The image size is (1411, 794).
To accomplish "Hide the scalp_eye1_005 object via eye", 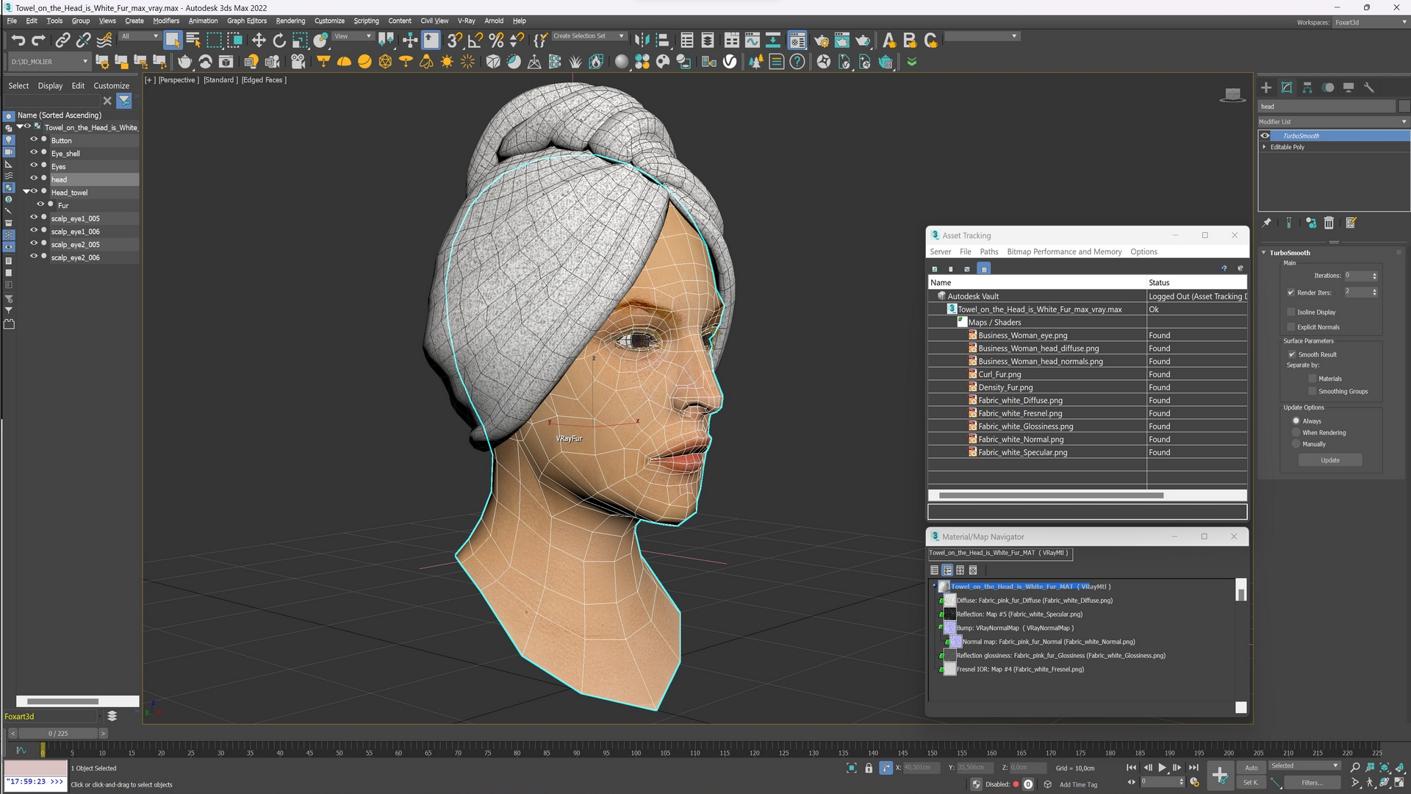I will (34, 218).
